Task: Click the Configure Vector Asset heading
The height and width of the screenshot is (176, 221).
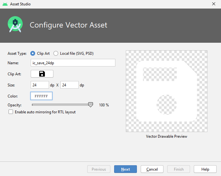Action: [x=69, y=25]
